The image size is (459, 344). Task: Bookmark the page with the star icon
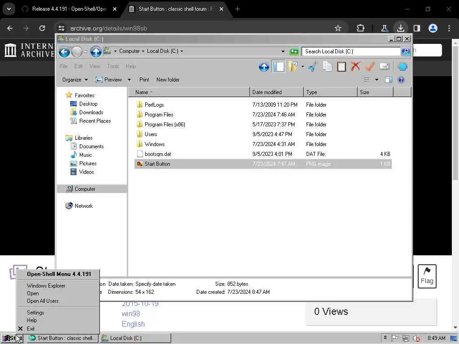338,28
